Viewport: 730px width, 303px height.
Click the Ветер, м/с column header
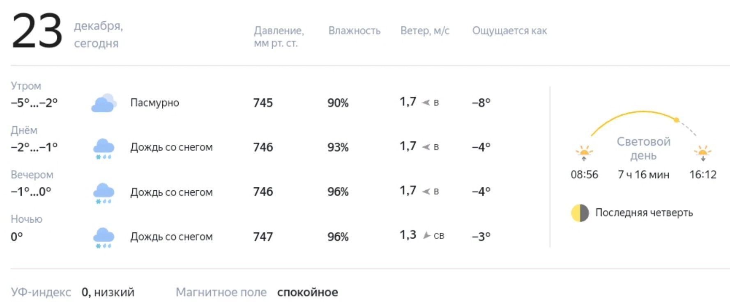click(425, 31)
